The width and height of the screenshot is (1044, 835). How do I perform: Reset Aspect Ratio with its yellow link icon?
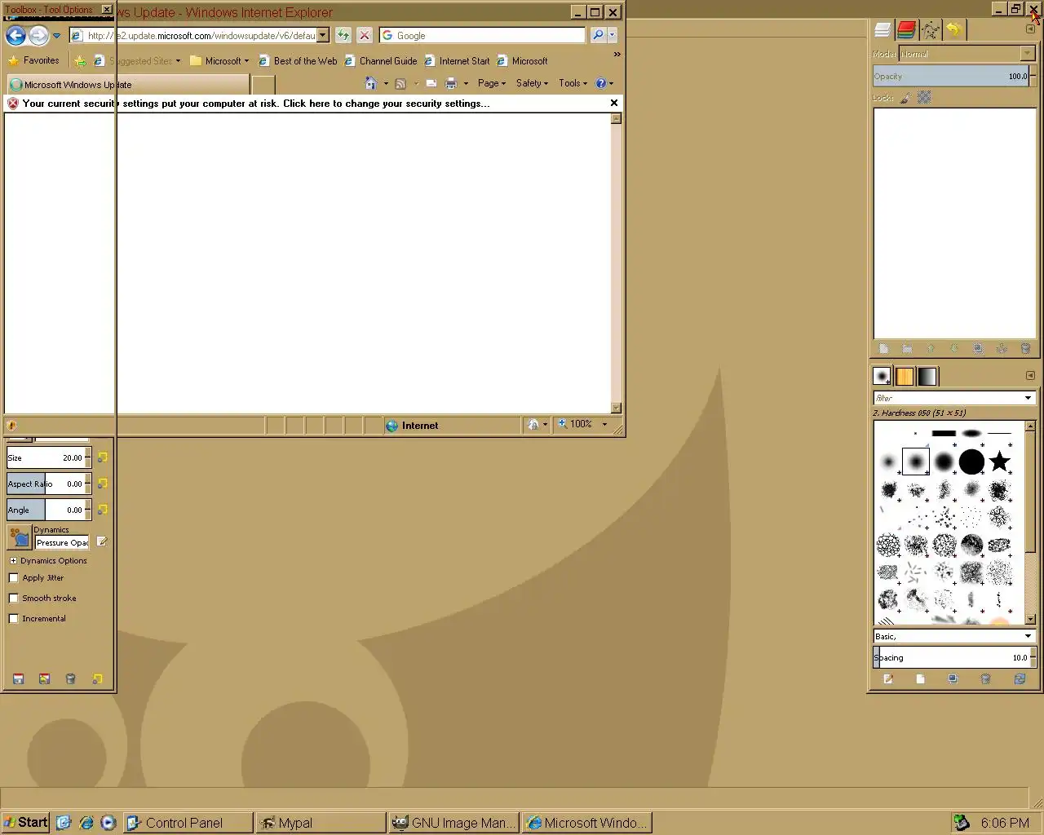tap(102, 484)
